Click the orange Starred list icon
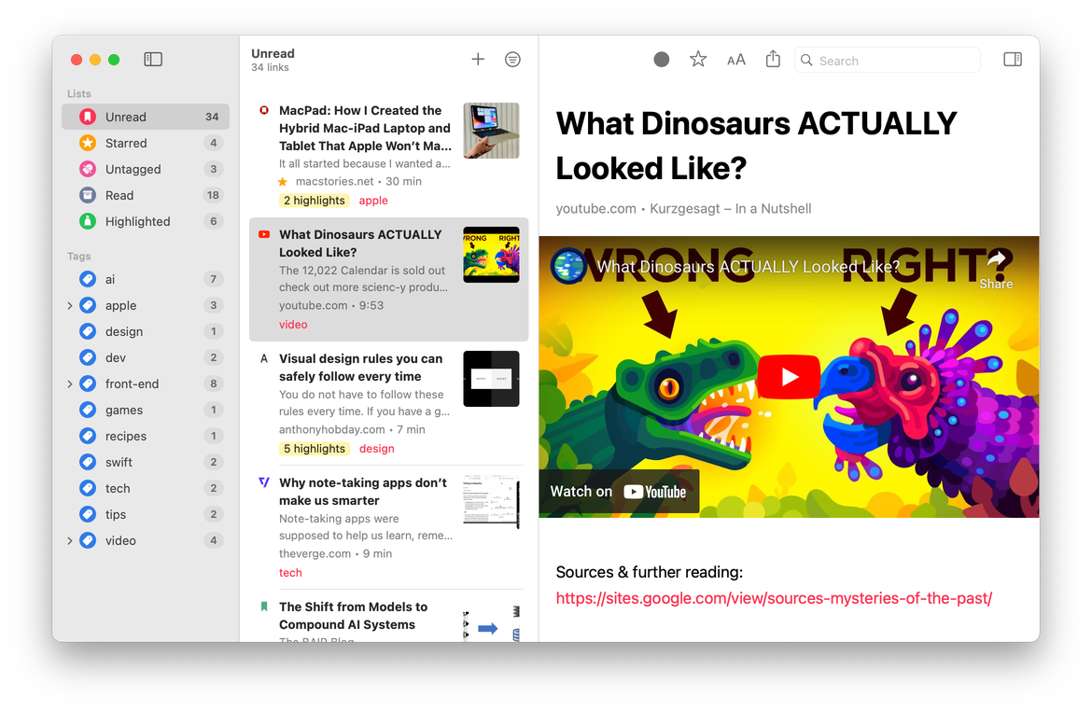 tap(88, 143)
